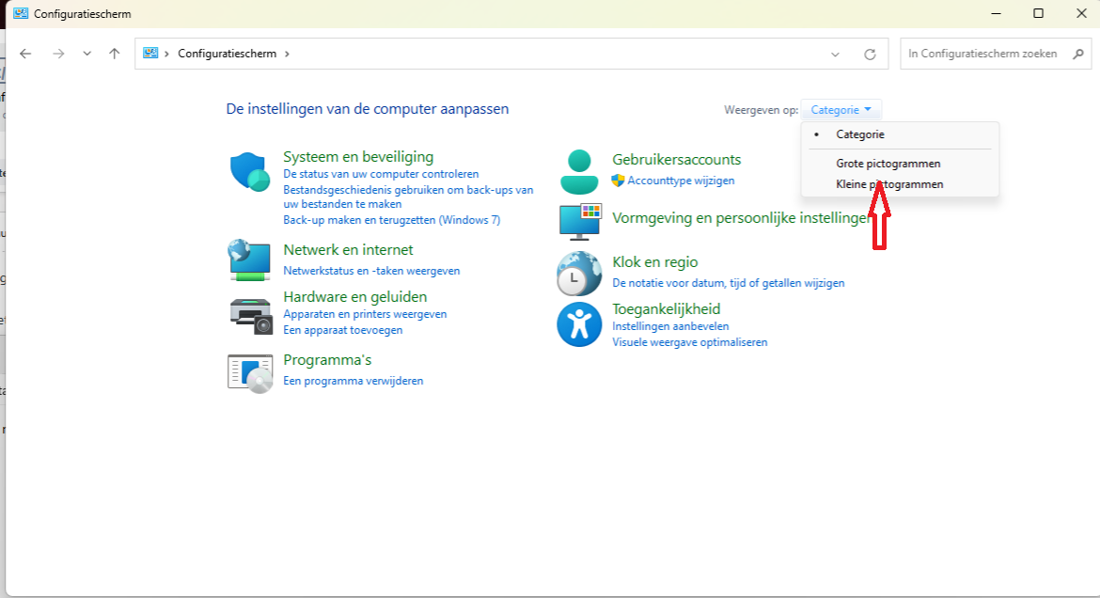Click the Systeem en beveiliging shield icon

click(250, 172)
